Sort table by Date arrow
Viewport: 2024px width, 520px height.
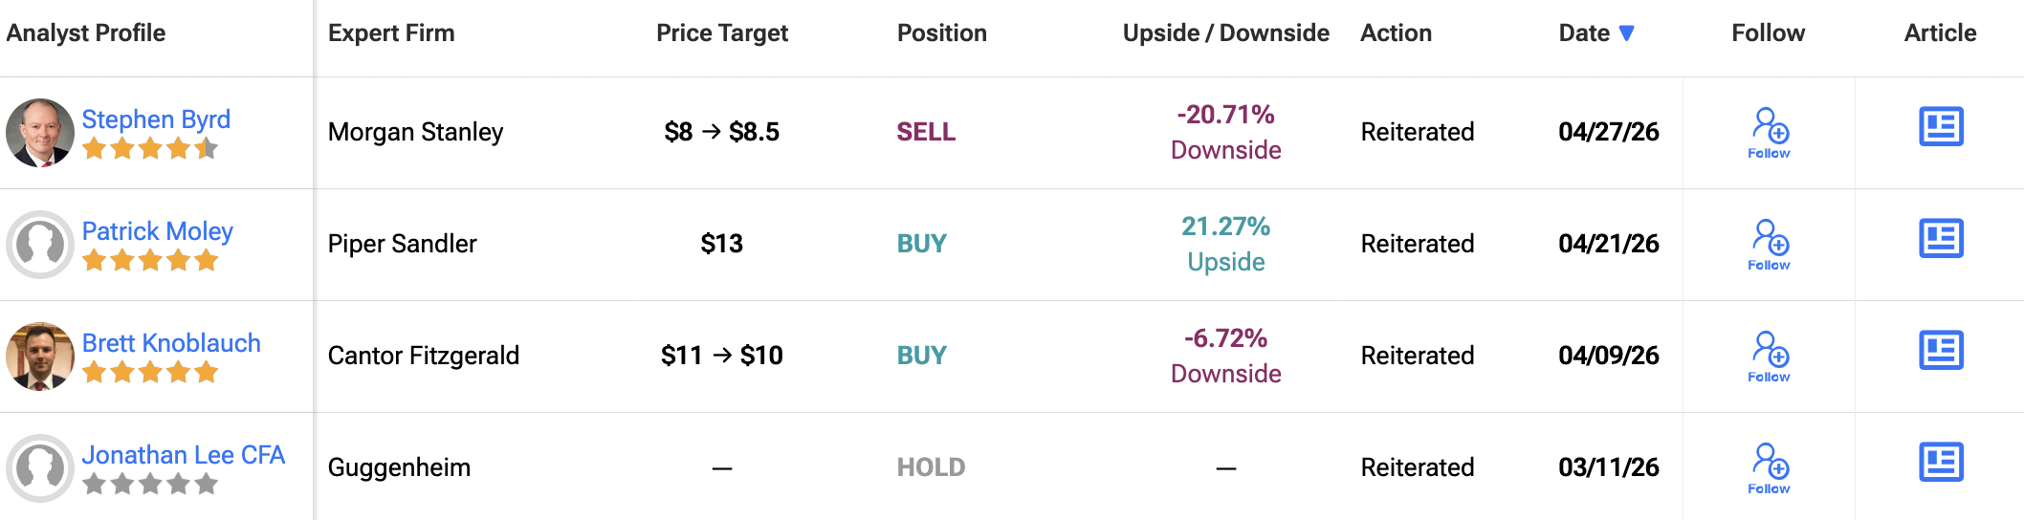1626,33
